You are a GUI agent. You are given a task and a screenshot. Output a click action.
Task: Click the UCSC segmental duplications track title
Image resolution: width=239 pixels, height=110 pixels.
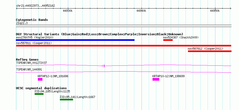[41, 88]
